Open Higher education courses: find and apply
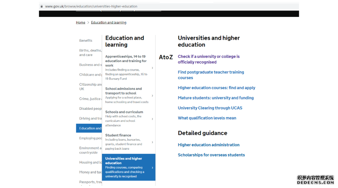Viewport: 338px width, 188px height. click(216, 88)
